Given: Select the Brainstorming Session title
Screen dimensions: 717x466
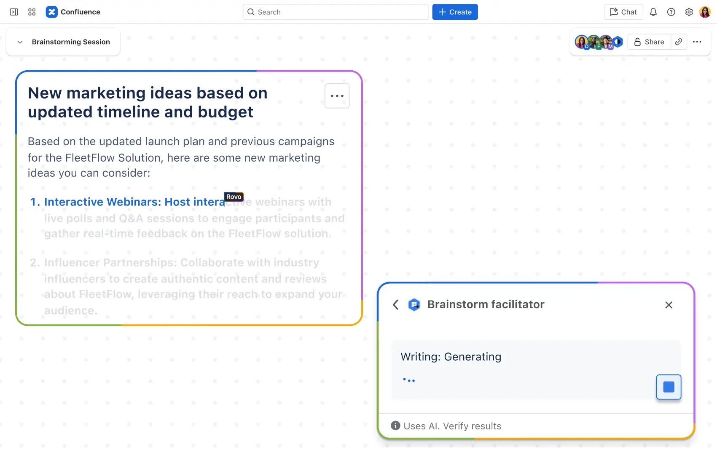Looking at the screenshot, I should (x=71, y=42).
